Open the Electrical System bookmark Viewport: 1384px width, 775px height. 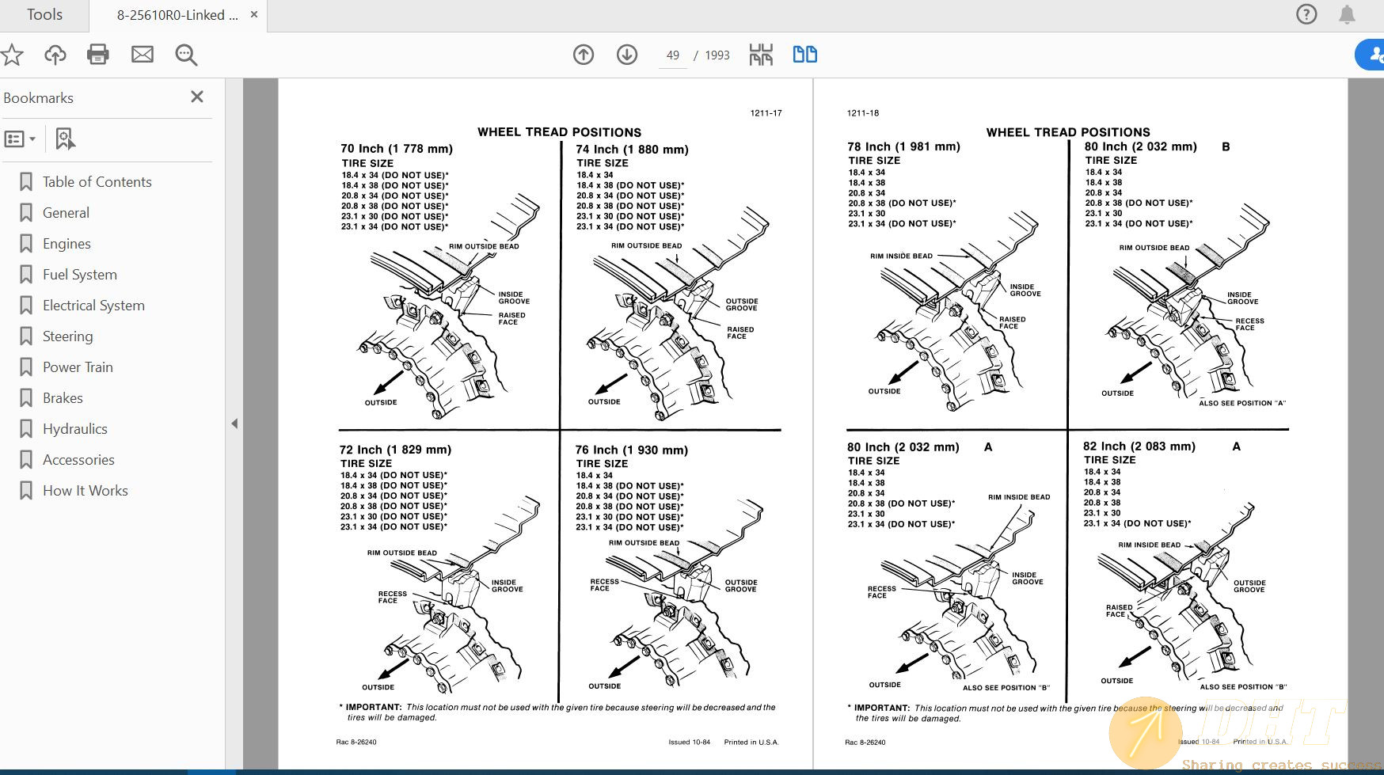(x=93, y=306)
